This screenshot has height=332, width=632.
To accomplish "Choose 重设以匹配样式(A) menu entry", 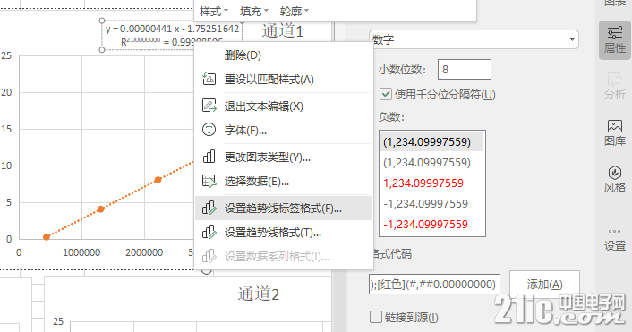I will (x=284, y=80).
